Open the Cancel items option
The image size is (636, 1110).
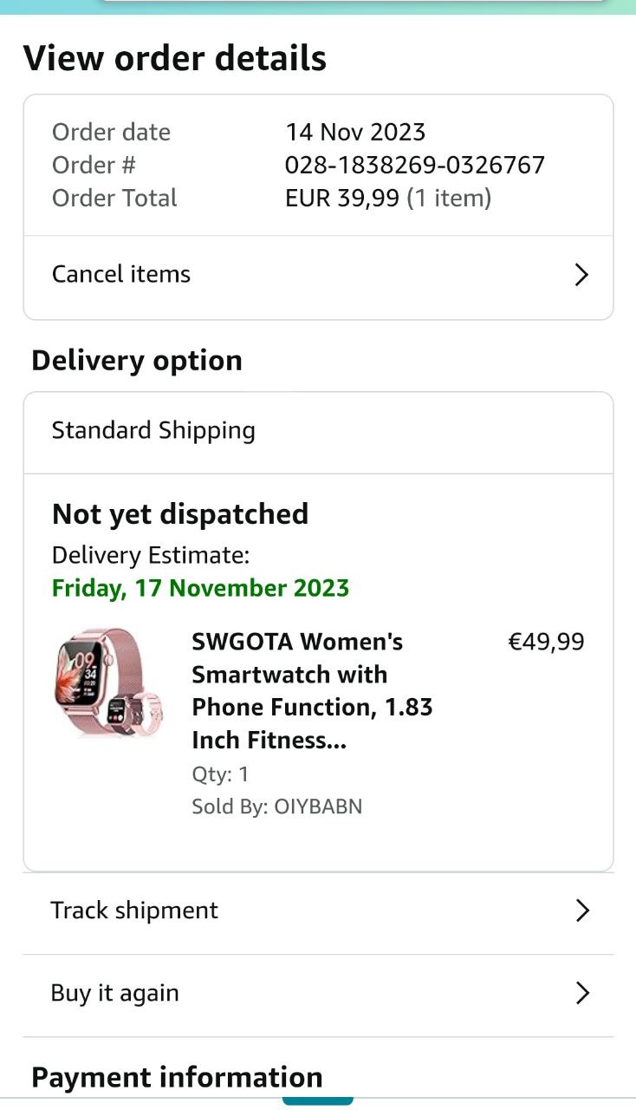(121, 274)
